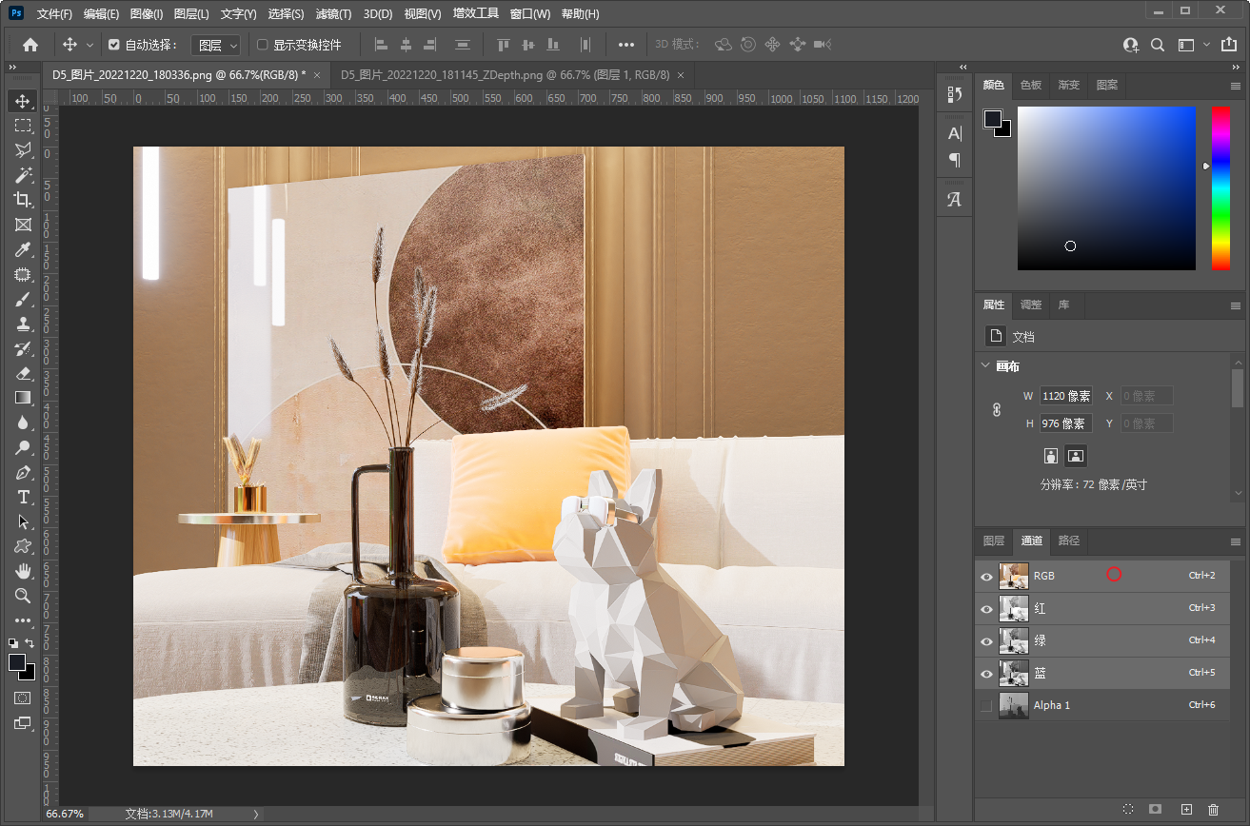Image resolution: width=1250 pixels, height=826 pixels.
Task: Select the Move tool in the toolbox
Action: tap(23, 101)
